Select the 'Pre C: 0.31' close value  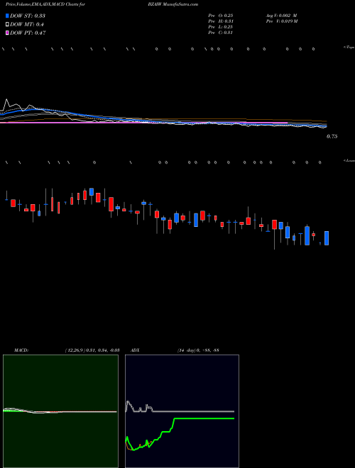coord(221,33)
